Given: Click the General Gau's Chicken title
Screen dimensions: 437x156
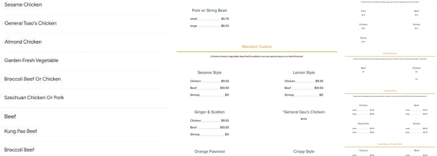Looking at the screenshot, I should [304, 112].
